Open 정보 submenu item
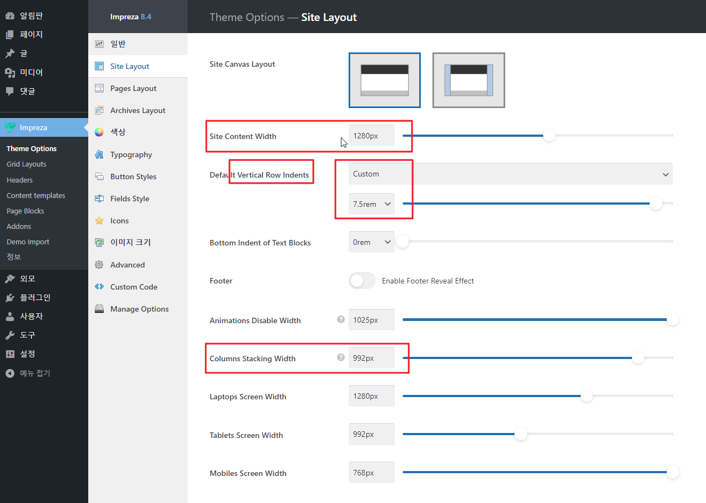 pos(14,256)
